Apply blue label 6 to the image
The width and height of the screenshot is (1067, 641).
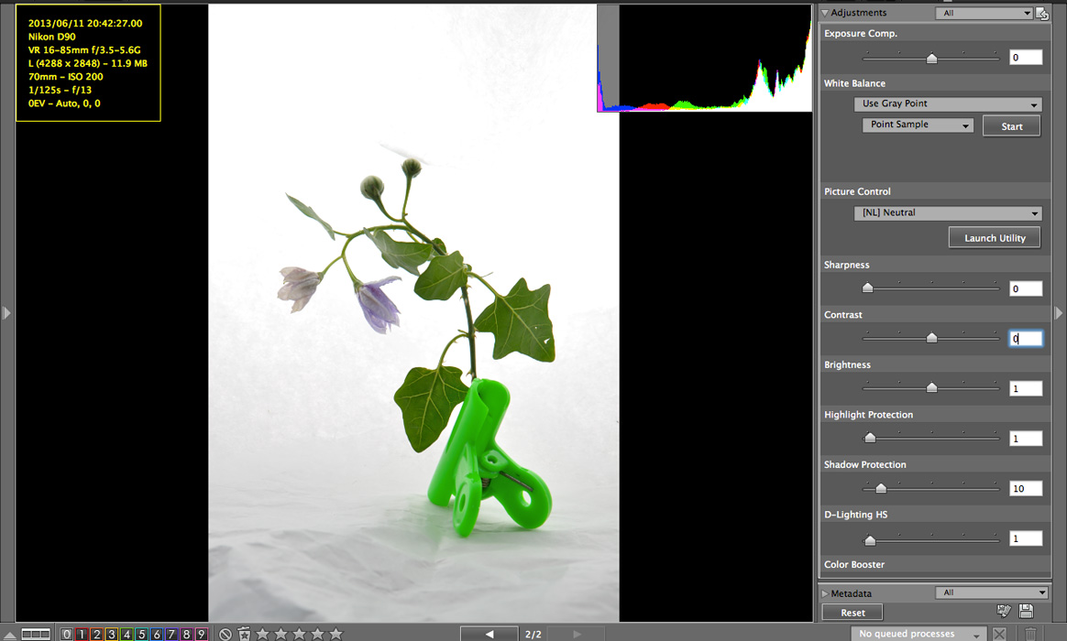point(157,634)
